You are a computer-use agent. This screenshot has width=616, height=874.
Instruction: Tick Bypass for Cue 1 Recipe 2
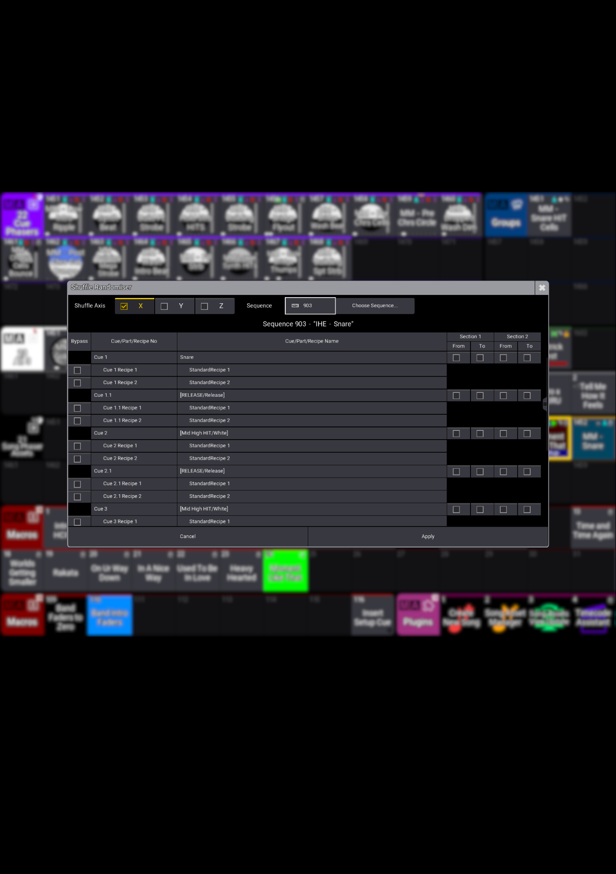[x=78, y=383]
